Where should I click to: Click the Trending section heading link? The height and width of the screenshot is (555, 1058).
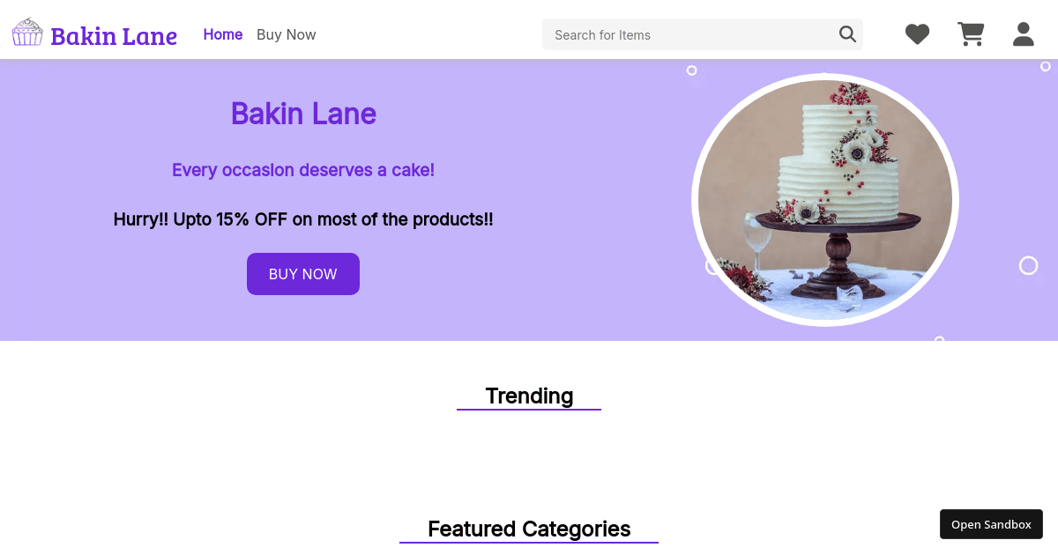(529, 396)
